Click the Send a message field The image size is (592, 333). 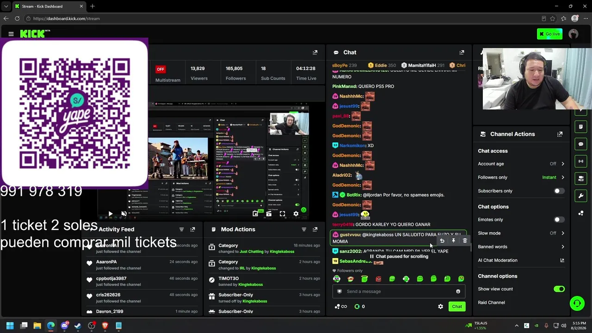click(399, 291)
